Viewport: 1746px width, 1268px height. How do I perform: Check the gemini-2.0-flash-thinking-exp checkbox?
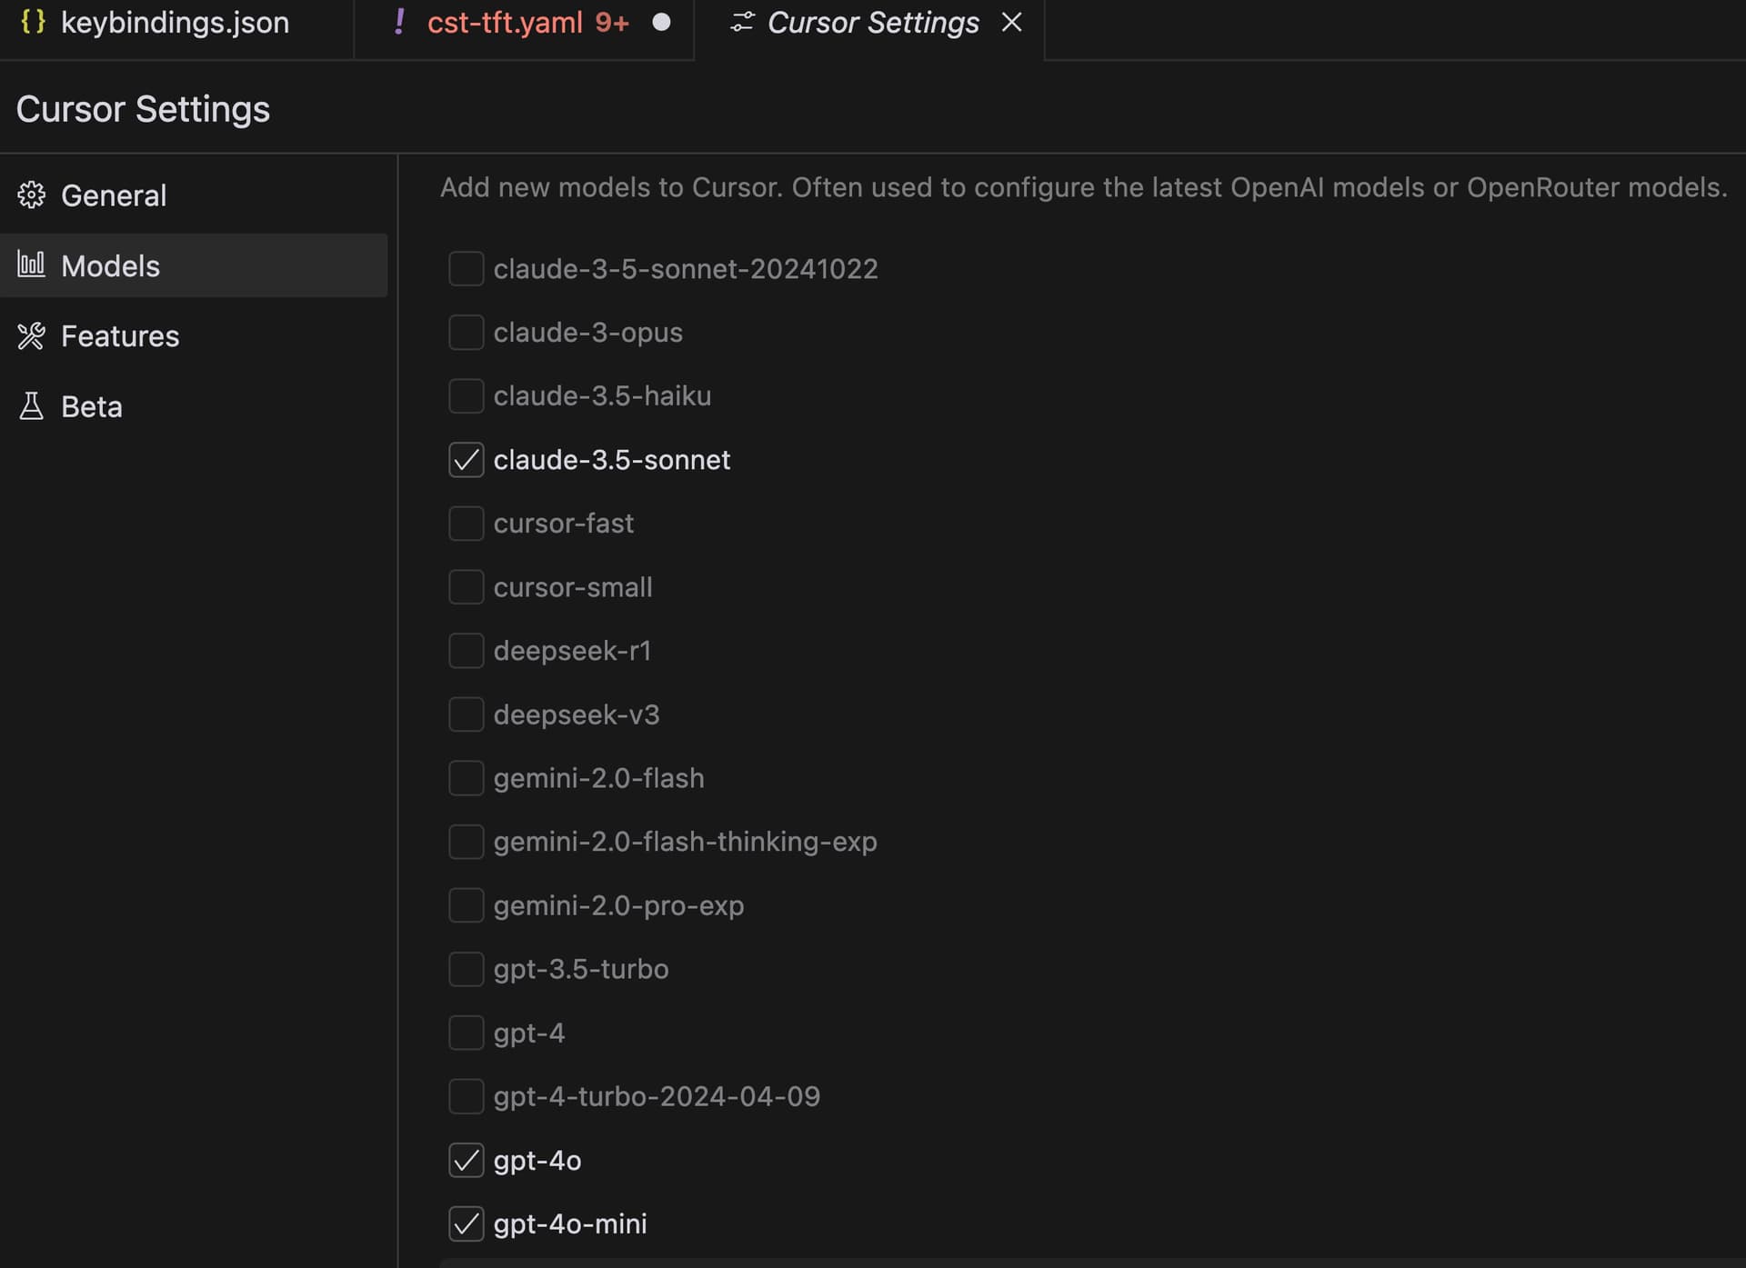466,842
